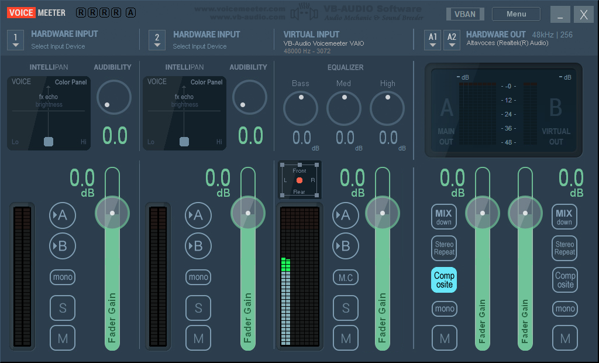Open the A1 hardware output selector
This screenshot has width=599, height=363.
pyautogui.click(x=432, y=40)
